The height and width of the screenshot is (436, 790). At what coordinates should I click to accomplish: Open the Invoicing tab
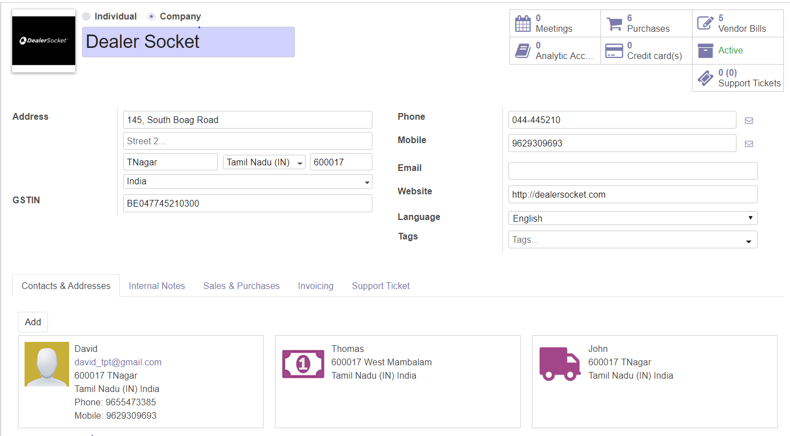316,286
